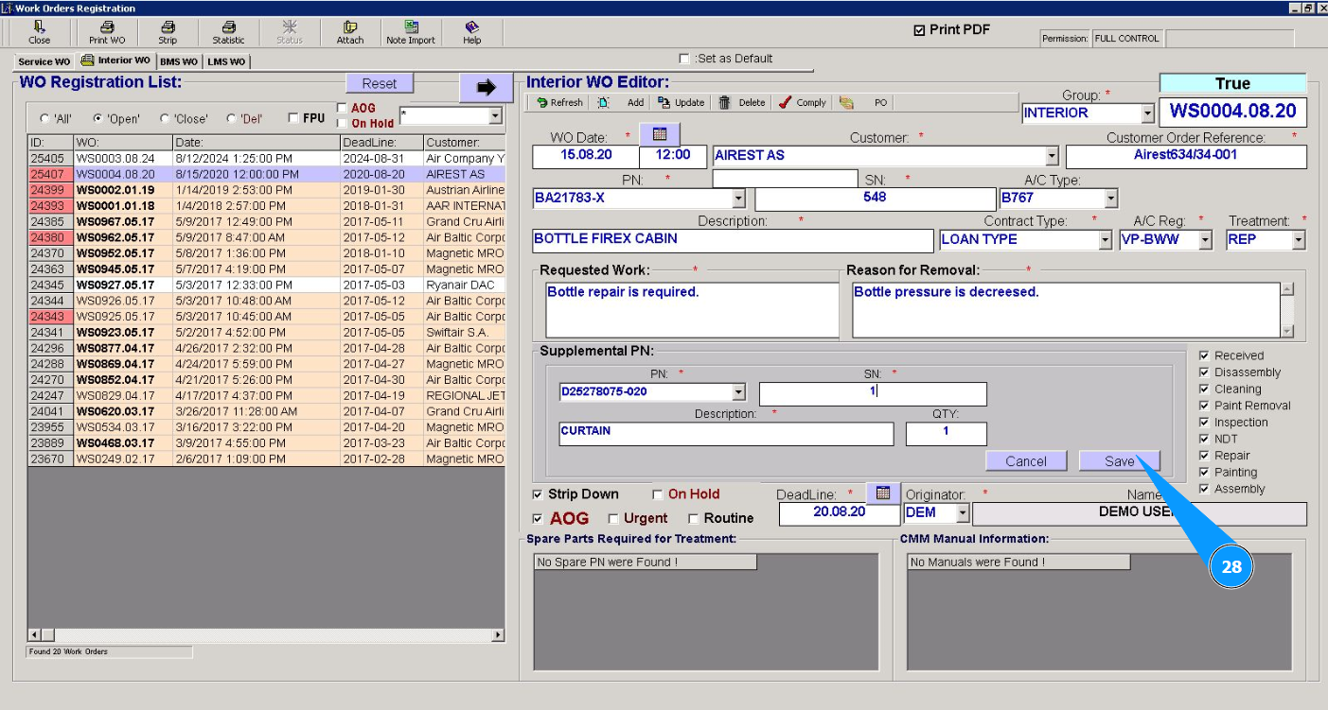The width and height of the screenshot is (1328, 710).
Task: Select the 'Close' radio filter
Action: pyautogui.click(x=166, y=119)
